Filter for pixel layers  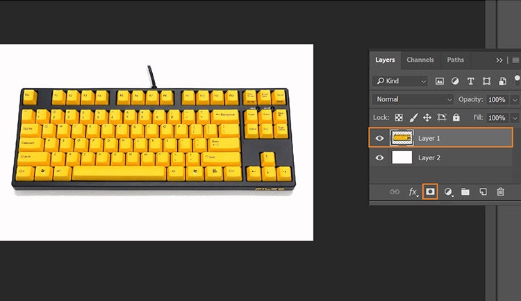click(x=440, y=81)
